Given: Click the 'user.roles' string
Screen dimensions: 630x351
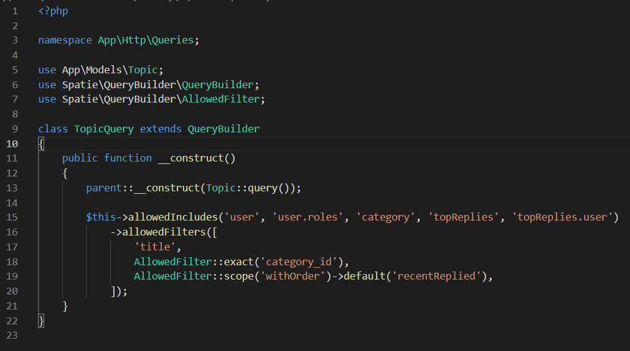Looking at the screenshot, I should click(308, 217).
